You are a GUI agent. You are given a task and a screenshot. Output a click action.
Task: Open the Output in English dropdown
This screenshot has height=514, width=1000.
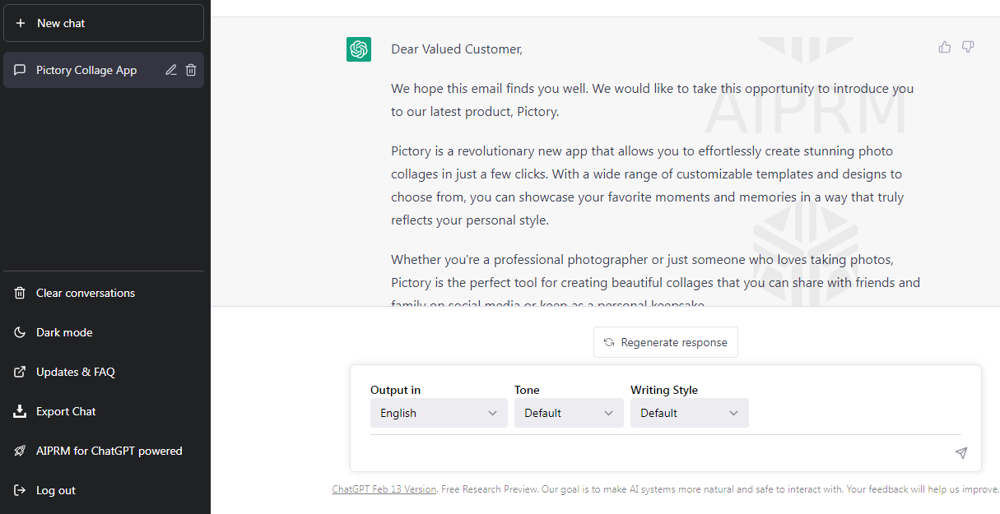(439, 413)
